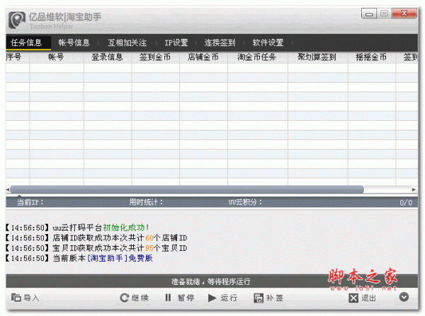Click the 退出 exit button
The width and height of the screenshot is (425, 316).
[x=363, y=298]
